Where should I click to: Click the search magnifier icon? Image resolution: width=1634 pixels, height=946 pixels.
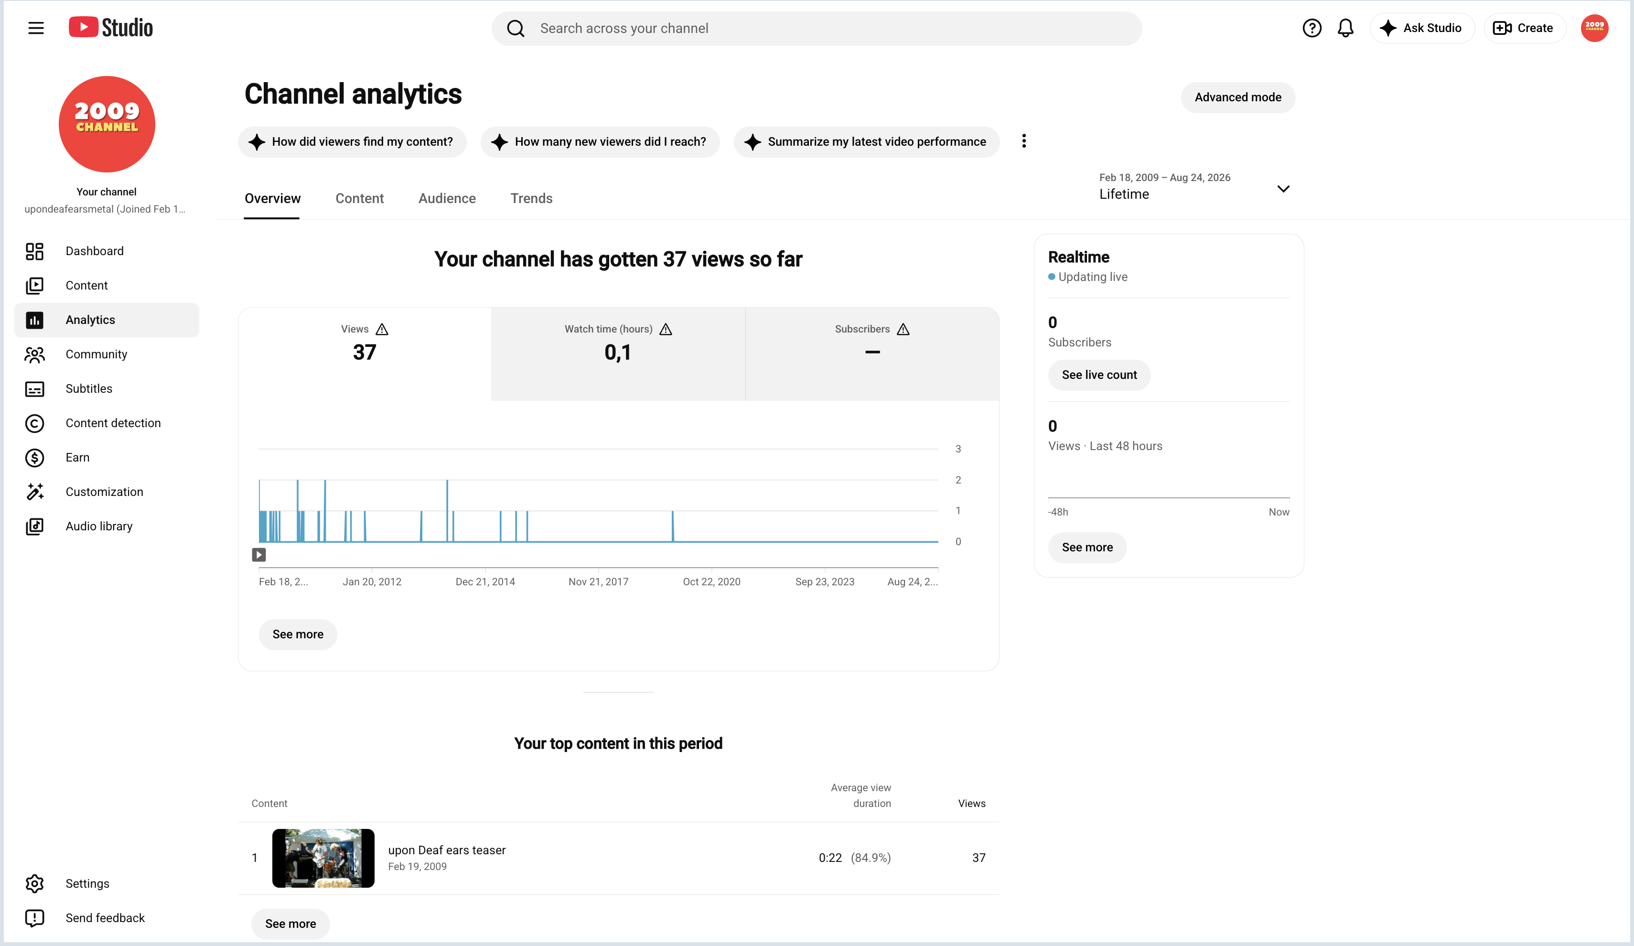pyautogui.click(x=516, y=29)
